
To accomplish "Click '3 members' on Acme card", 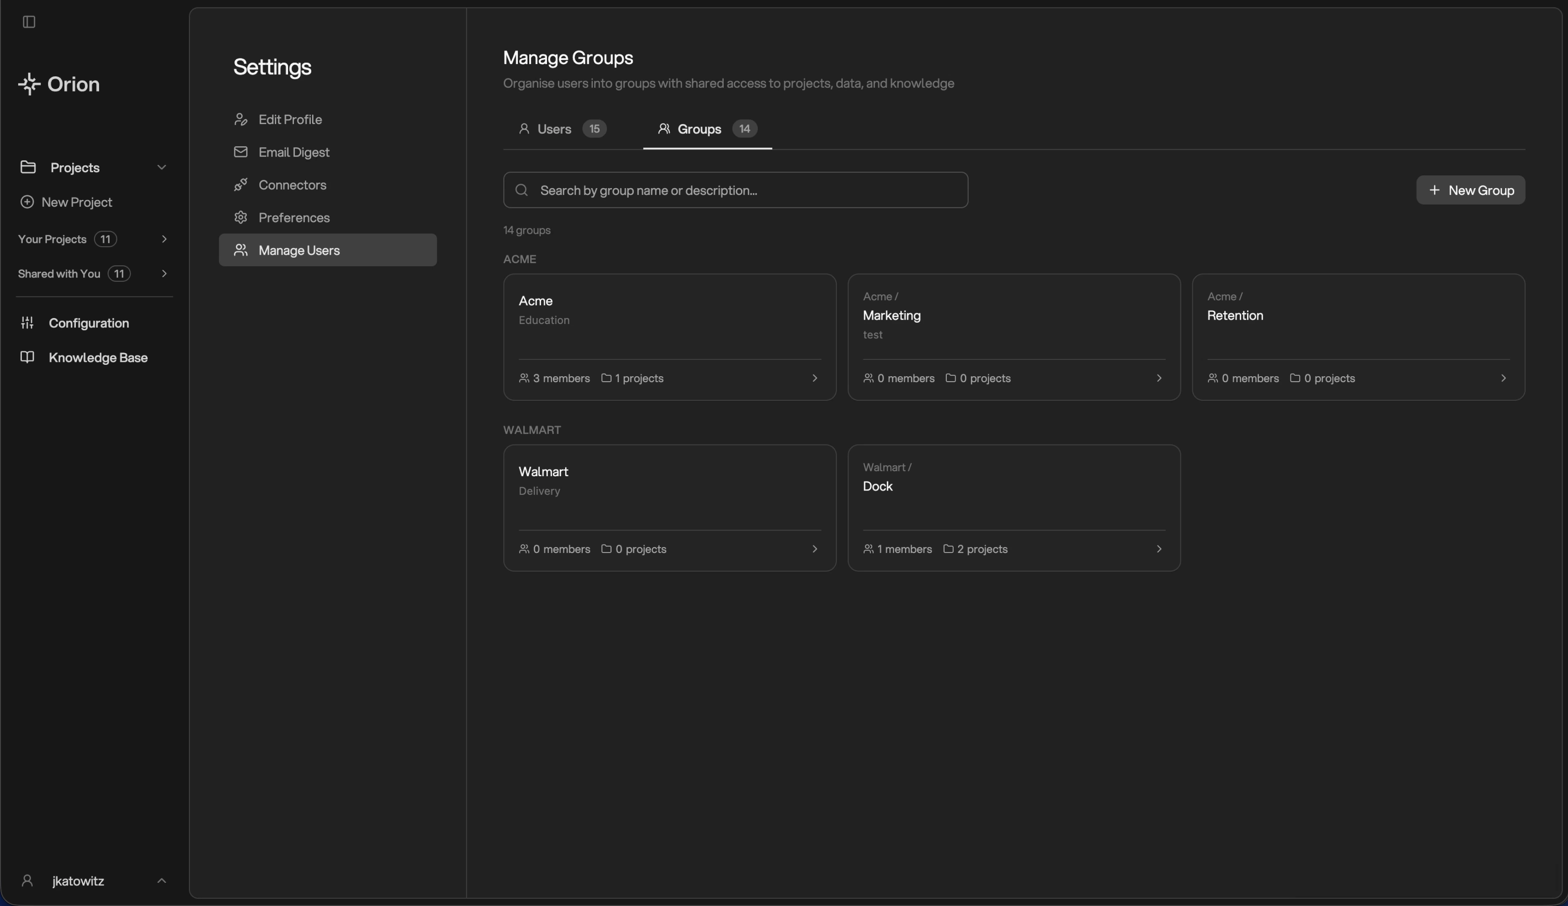I will pyautogui.click(x=561, y=377).
